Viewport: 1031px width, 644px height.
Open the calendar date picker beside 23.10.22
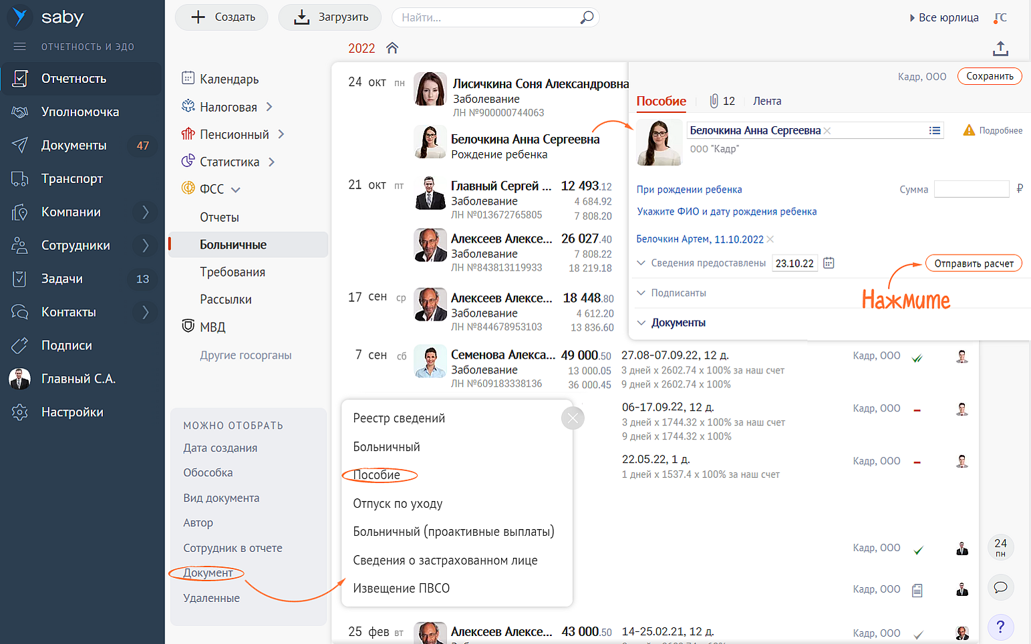829,263
